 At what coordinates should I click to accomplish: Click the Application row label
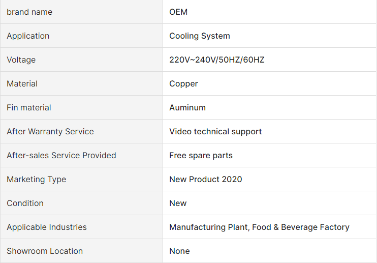[x=28, y=36]
